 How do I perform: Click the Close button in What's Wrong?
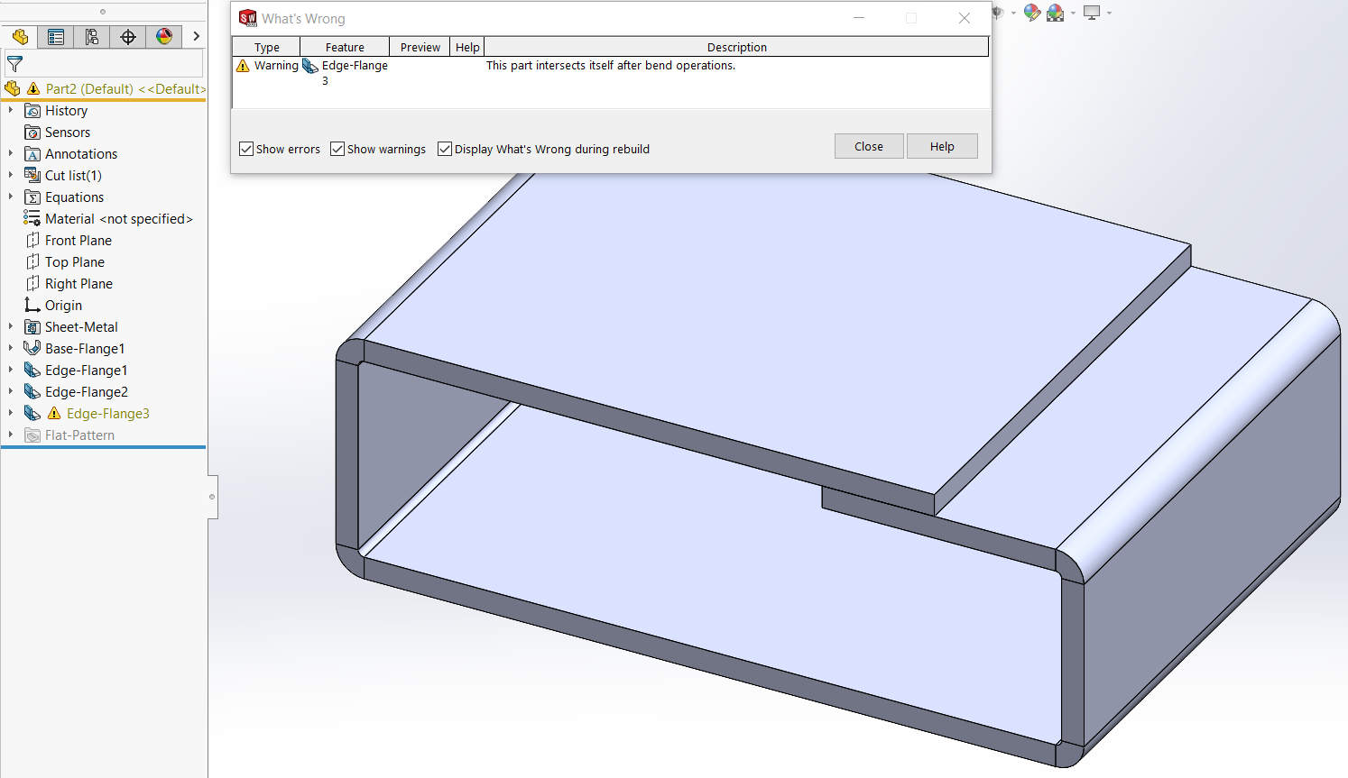tap(868, 147)
